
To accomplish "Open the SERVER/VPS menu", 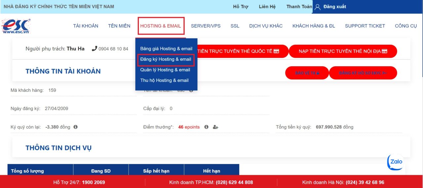I will tap(206, 26).
